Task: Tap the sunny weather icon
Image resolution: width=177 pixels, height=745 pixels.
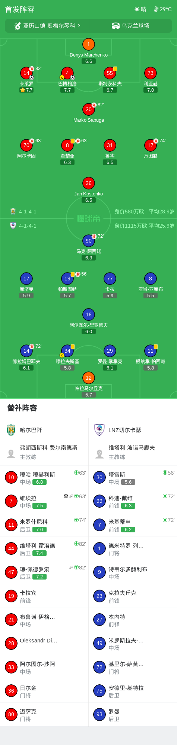Action: click(137, 9)
